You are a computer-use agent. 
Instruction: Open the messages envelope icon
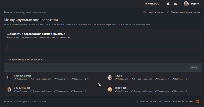[x=175, y=4]
